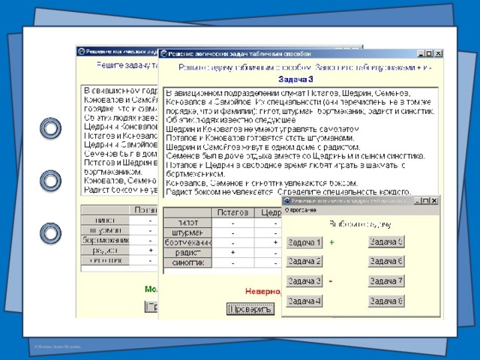Select the Задача 3 button
The height and width of the screenshot is (360, 480).
click(304, 280)
